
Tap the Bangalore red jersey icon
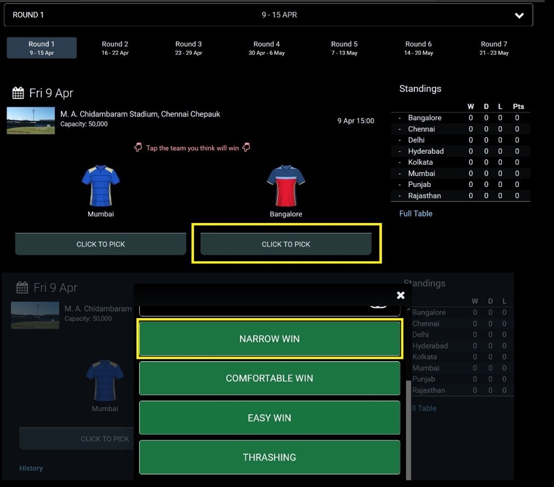(x=286, y=185)
